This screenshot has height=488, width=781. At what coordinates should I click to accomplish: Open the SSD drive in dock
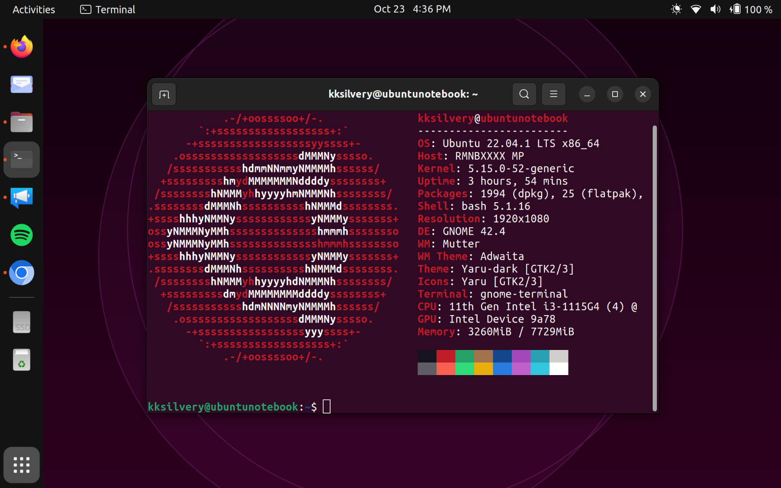tap(21, 322)
